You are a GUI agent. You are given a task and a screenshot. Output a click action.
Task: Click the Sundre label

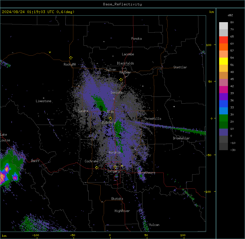[x=83, y=111]
